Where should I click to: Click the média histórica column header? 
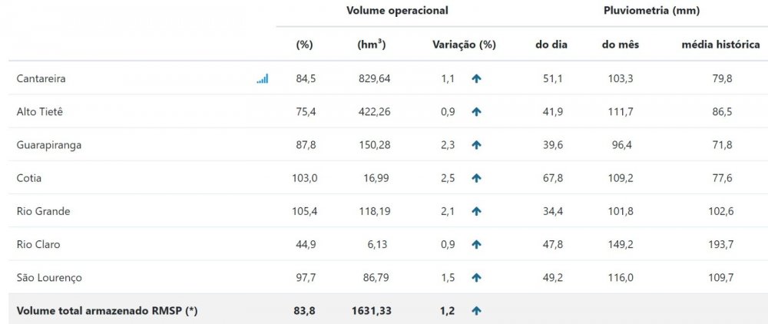pos(721,45)
